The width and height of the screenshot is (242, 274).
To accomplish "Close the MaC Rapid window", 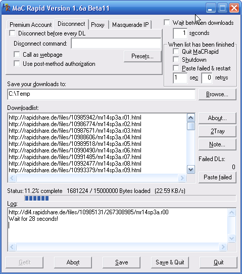I will 234,8.
